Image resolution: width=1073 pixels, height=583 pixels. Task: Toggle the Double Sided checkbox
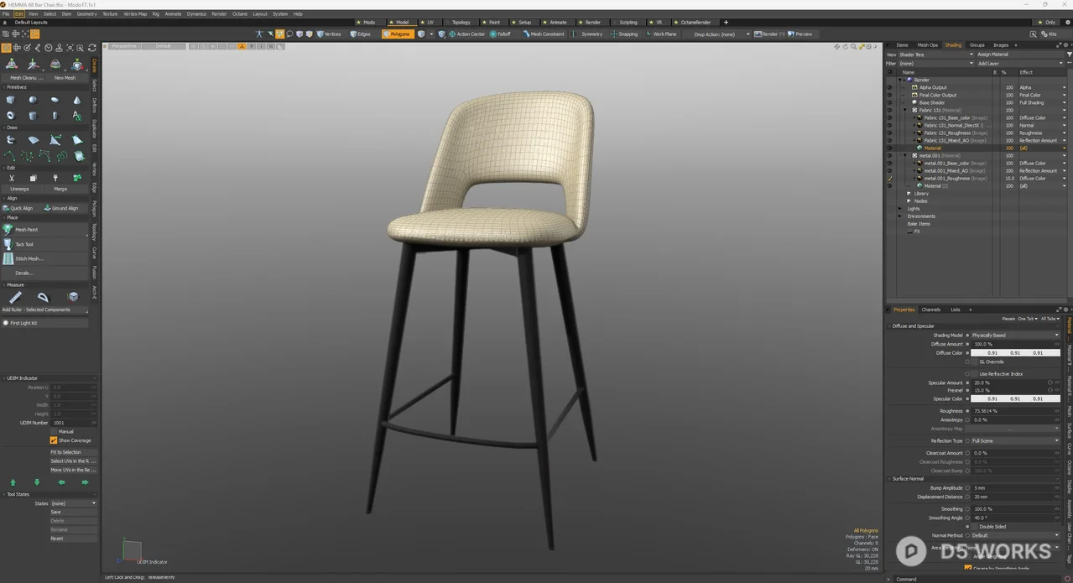pyautogui.click(x=974, y=527)
